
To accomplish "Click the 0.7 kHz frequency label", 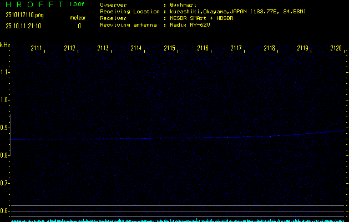I will (5, 183).
